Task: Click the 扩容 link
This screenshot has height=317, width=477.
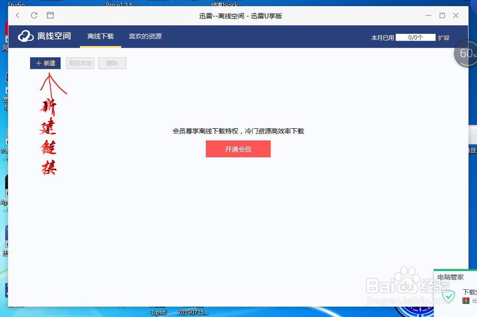Action: tap(444, 38)
